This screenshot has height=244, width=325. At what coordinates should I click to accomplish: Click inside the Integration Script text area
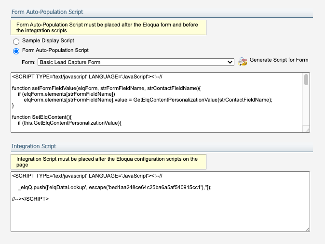[x=160, y=202]
